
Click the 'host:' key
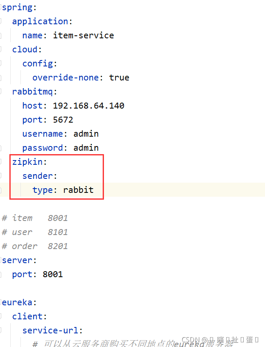pos(35,106)
